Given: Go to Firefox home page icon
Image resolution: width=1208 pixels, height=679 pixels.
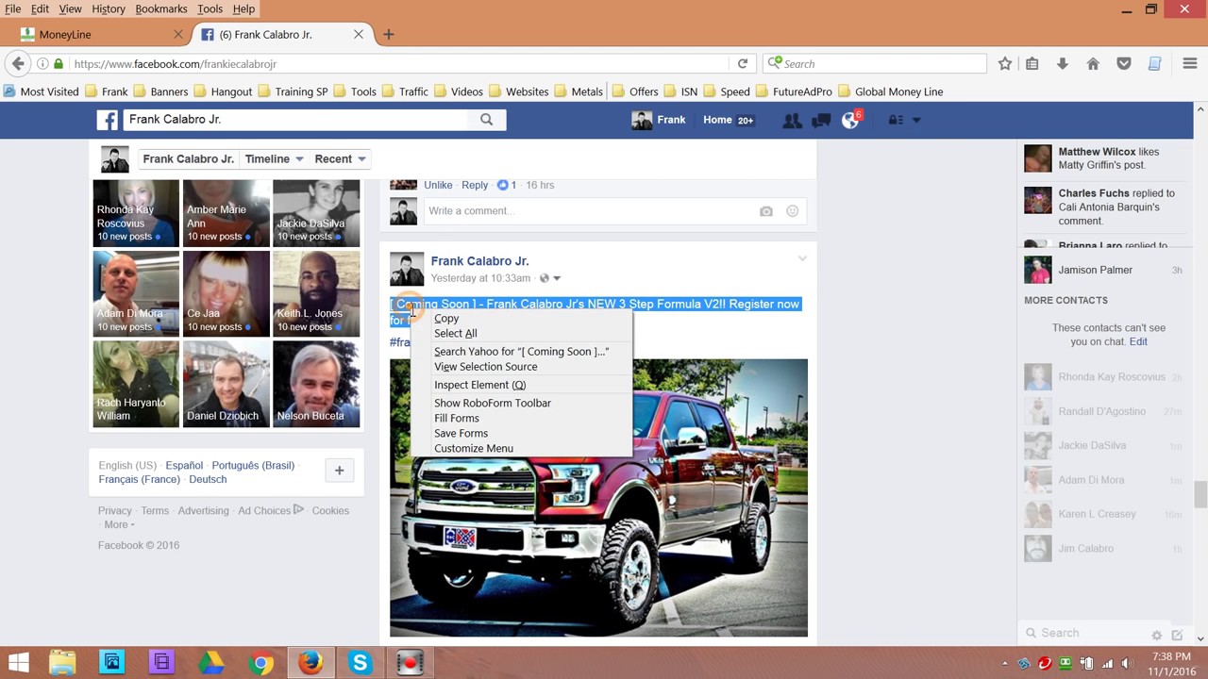Looking at the screenshot, I should (1093, 63).
